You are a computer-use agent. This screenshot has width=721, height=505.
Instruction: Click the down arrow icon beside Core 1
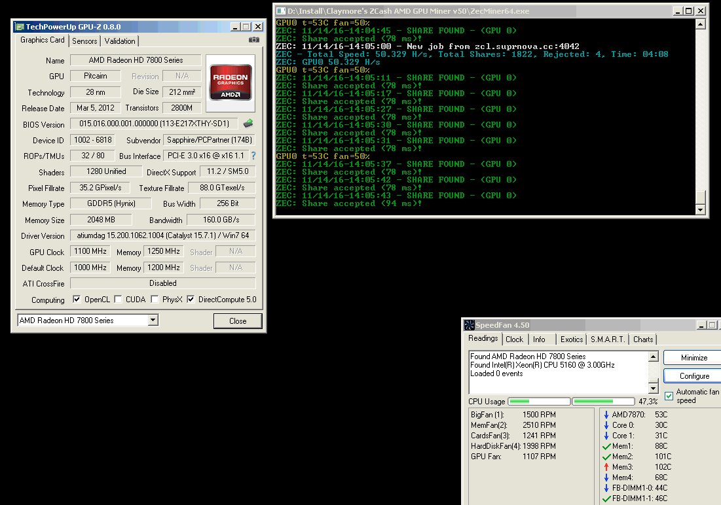[x=606, y=436]
